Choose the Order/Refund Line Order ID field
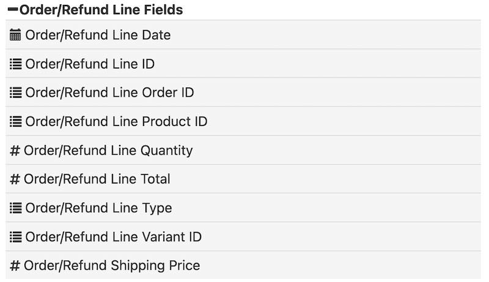This screenshot has width=489, height=282. (109, 93)
